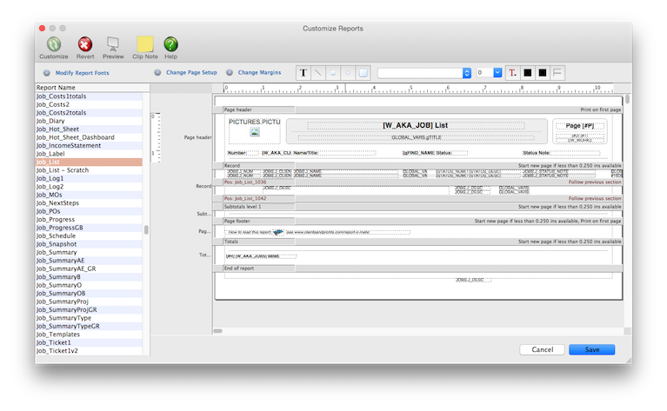The width and height of the screenshot is (667, 411).
Task: Select Job_Templates in the list
Action: (58, 334)
